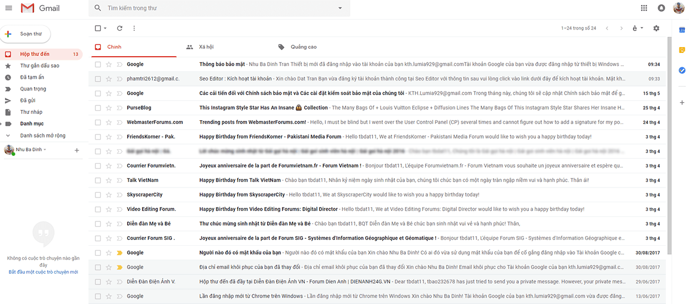Toggle importance marker on WebmasterForums.com email
The width and height of the screenshot is (689, 304).
point(119,122)
